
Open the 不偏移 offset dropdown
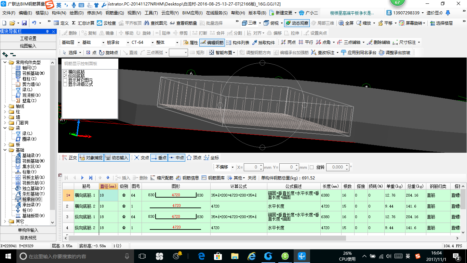coord(232,167)
